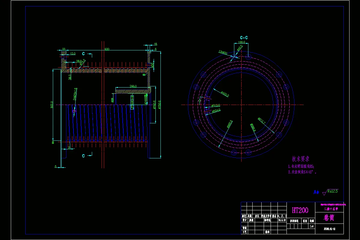The image size is (360, 240).
Task: Select the 100.0 dimension above flange view
Action: 241,42
